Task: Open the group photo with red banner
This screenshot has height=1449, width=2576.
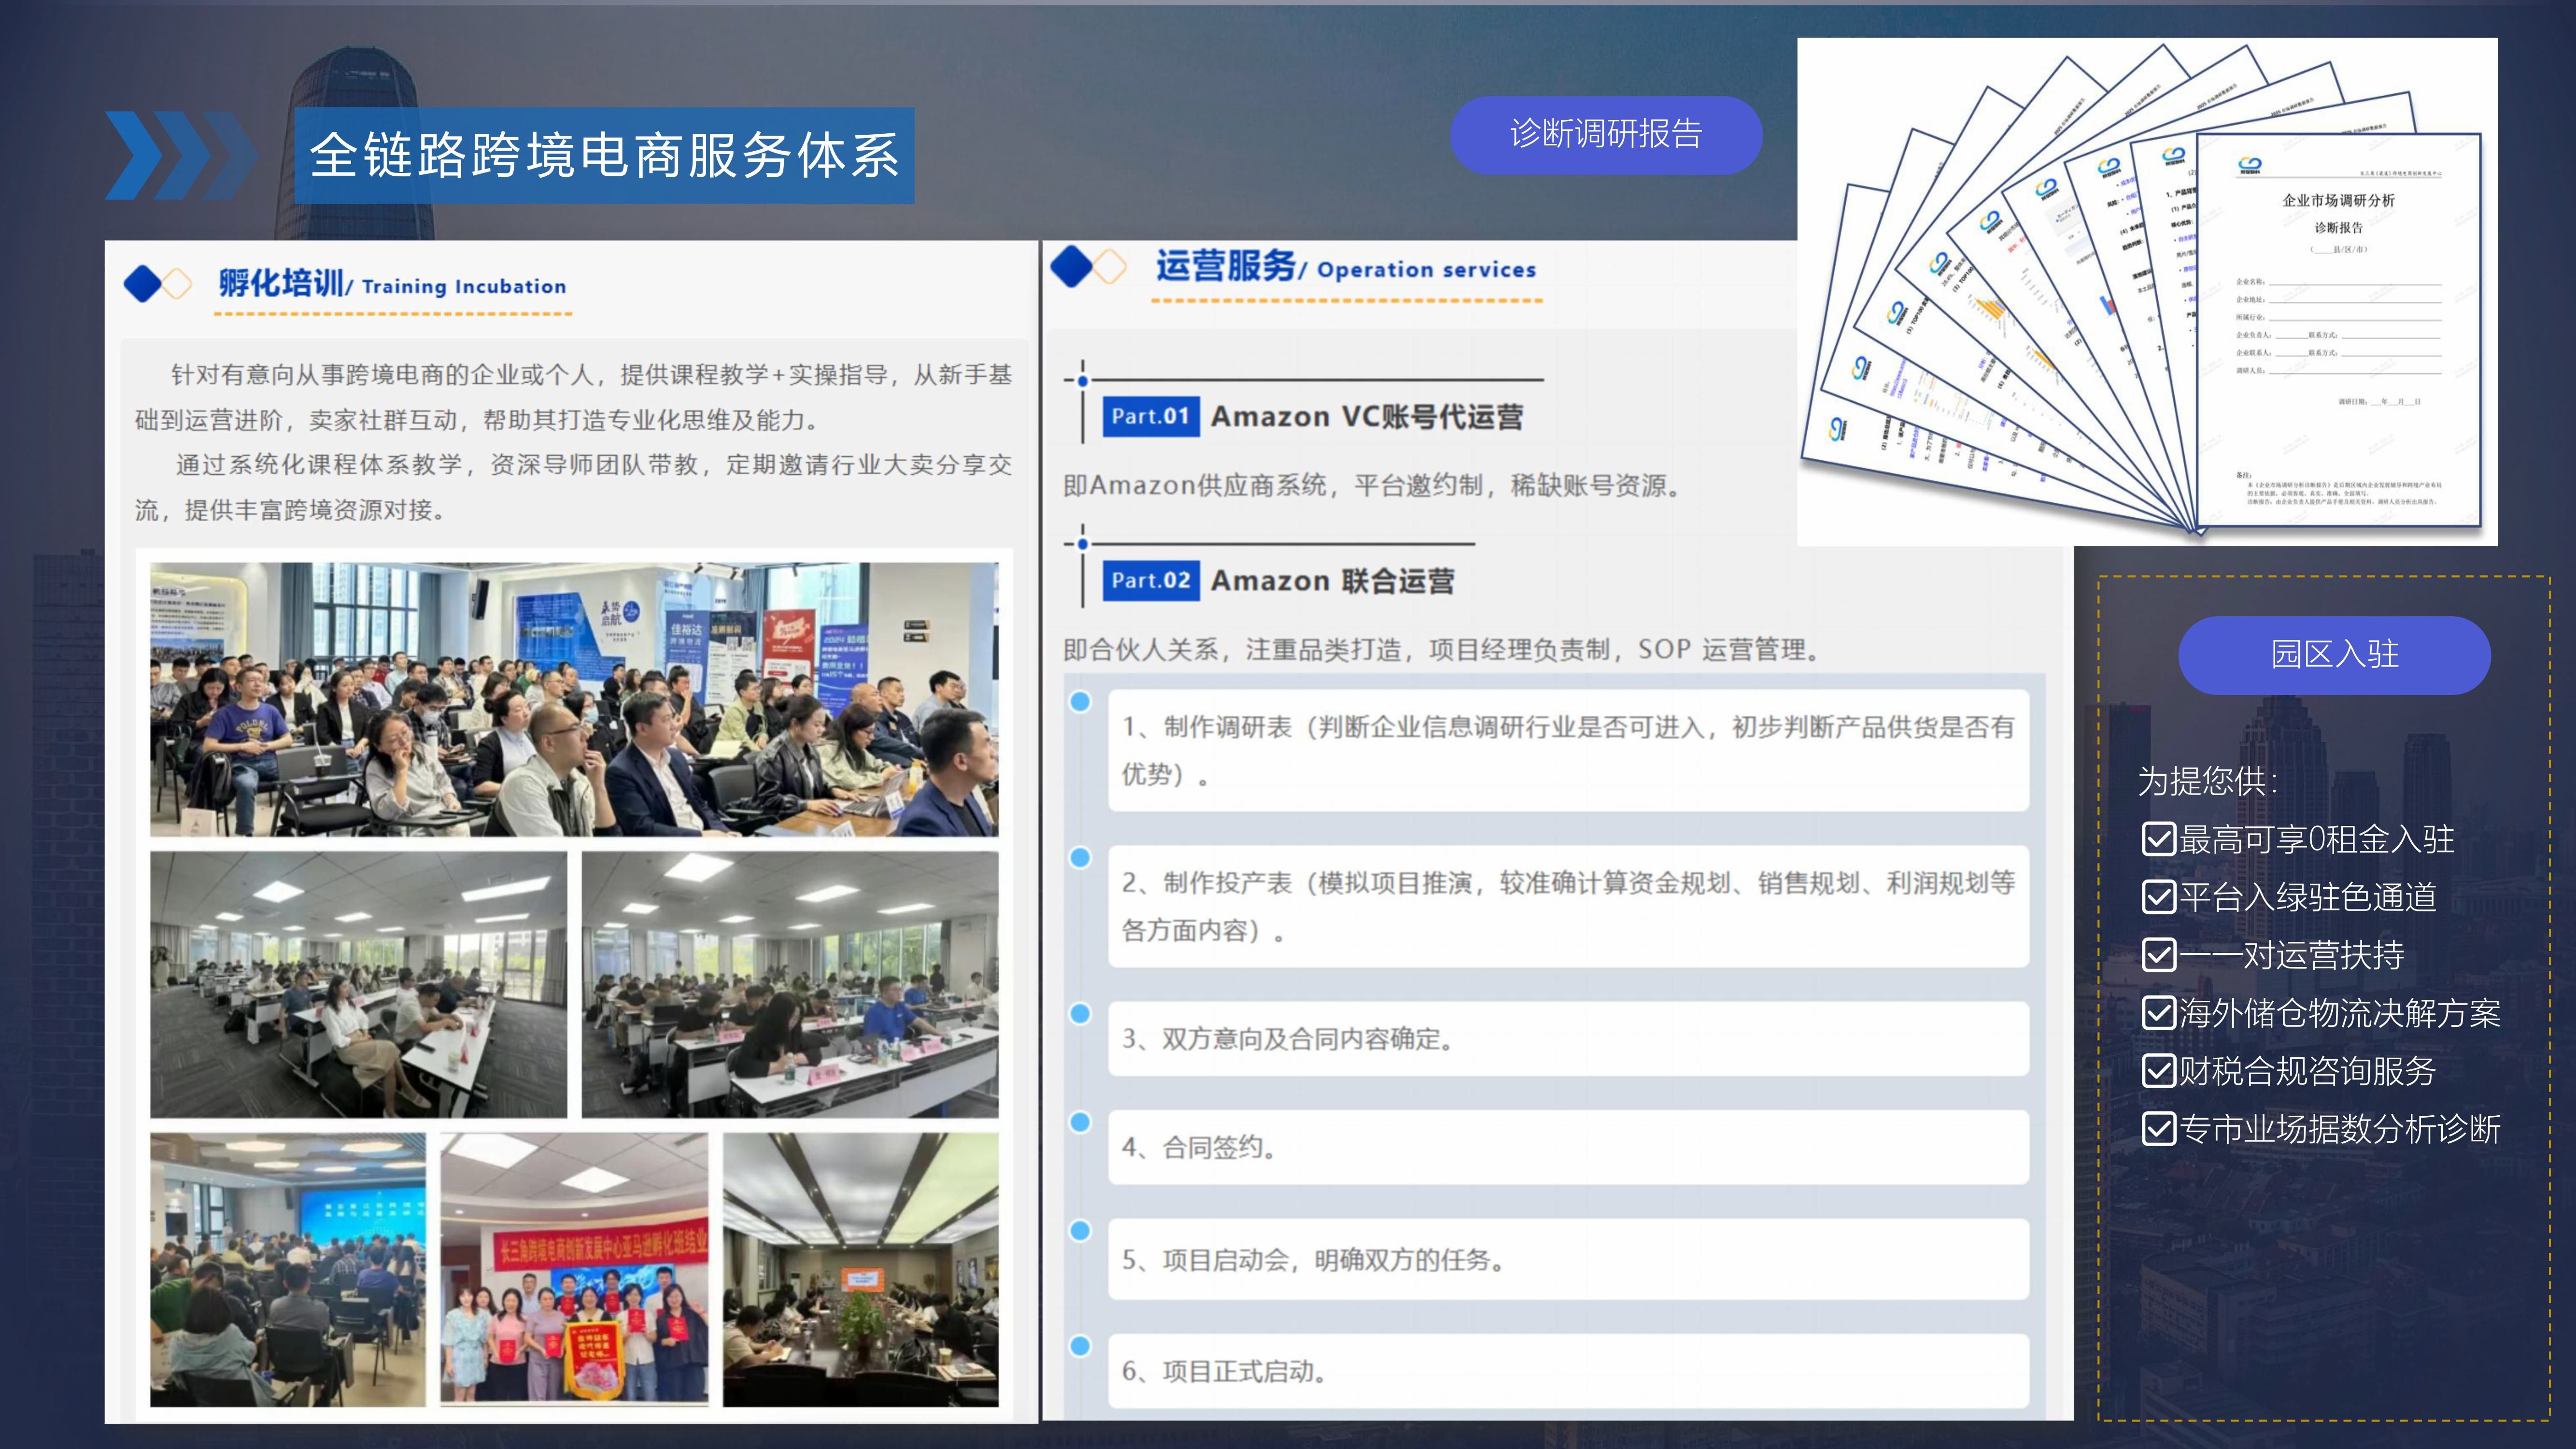Action: tap(574, 1269)
